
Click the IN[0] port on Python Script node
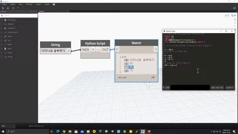[86, 50]
